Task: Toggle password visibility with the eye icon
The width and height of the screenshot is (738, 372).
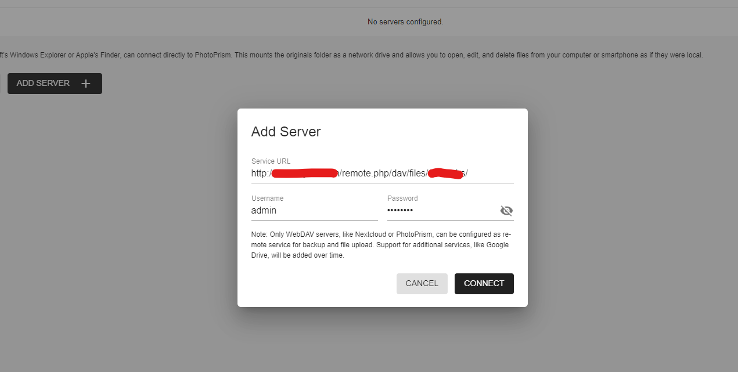Action: 506,211
